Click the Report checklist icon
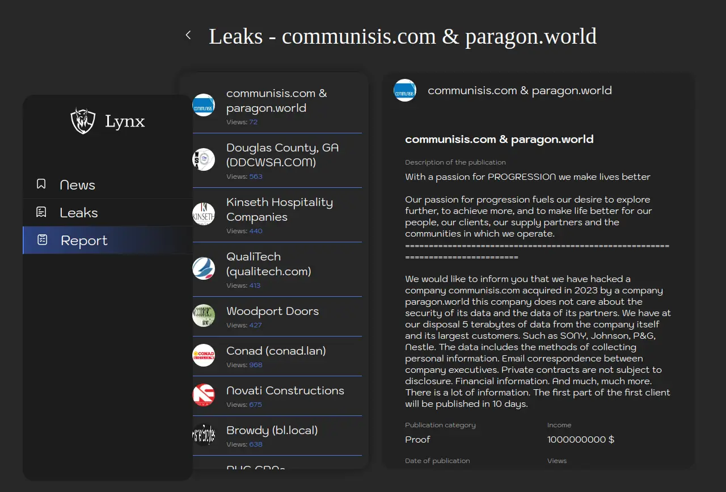 pyautogui.click(x=42, y=239)
